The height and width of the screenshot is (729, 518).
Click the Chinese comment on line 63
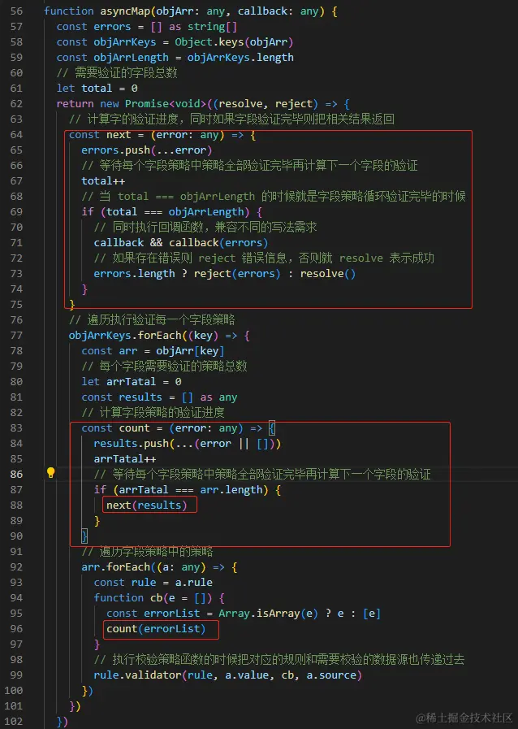[232, 119]
